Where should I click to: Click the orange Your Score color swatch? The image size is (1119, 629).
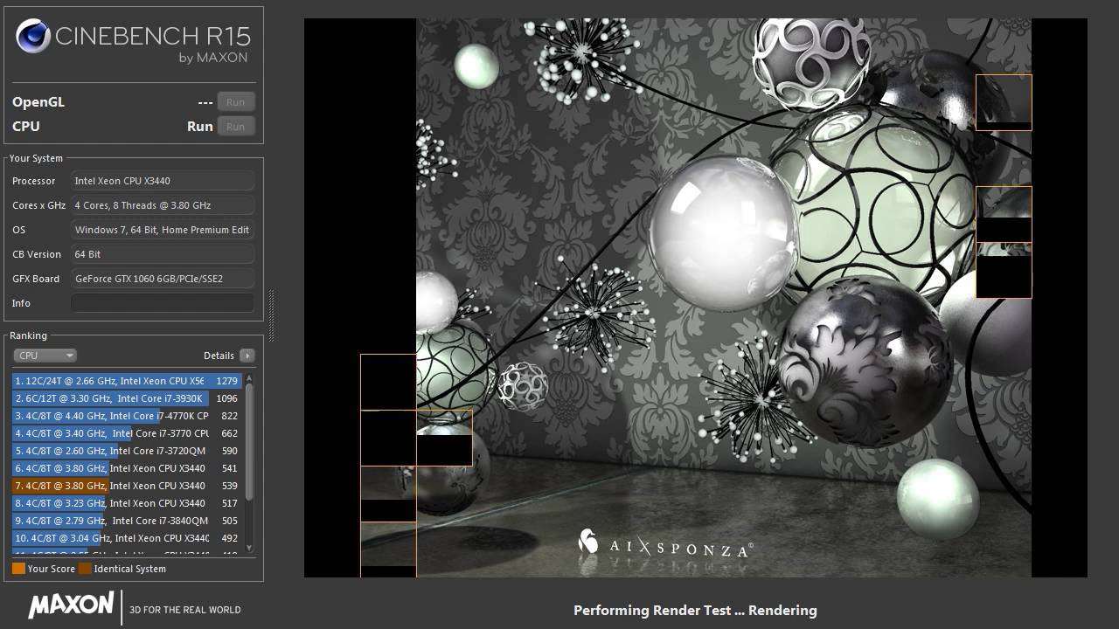(18, 569)
